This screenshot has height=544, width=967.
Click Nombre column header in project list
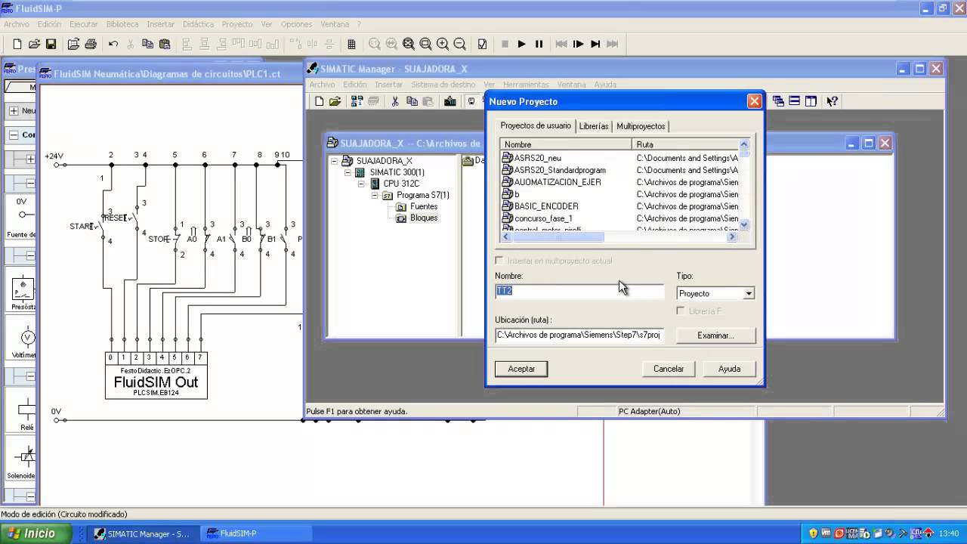click(x=566, y=144)
